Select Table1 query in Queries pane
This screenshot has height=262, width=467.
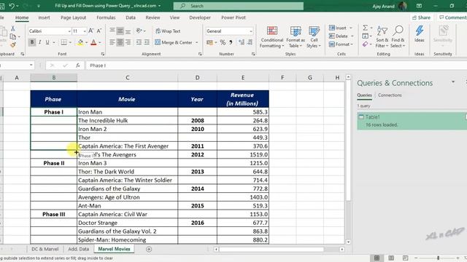(x=412, y=121)
